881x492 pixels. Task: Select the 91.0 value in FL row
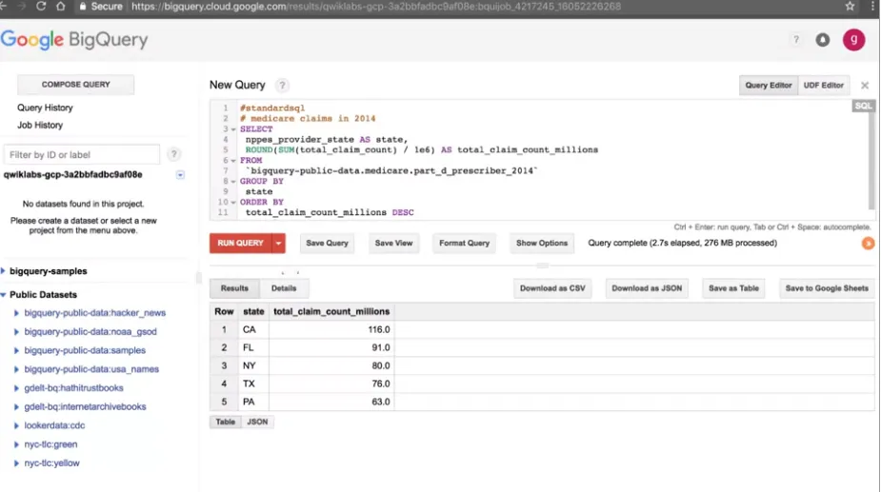pyautogui.click(x=380, y=347)
